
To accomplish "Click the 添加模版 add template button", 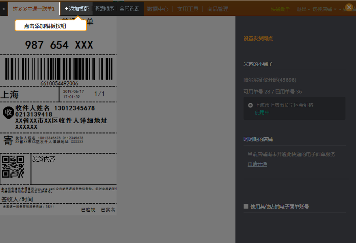I will tap(77, 9).
